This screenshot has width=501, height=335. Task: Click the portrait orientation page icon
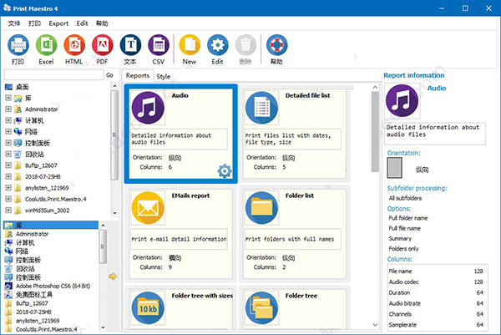(395, 167)
